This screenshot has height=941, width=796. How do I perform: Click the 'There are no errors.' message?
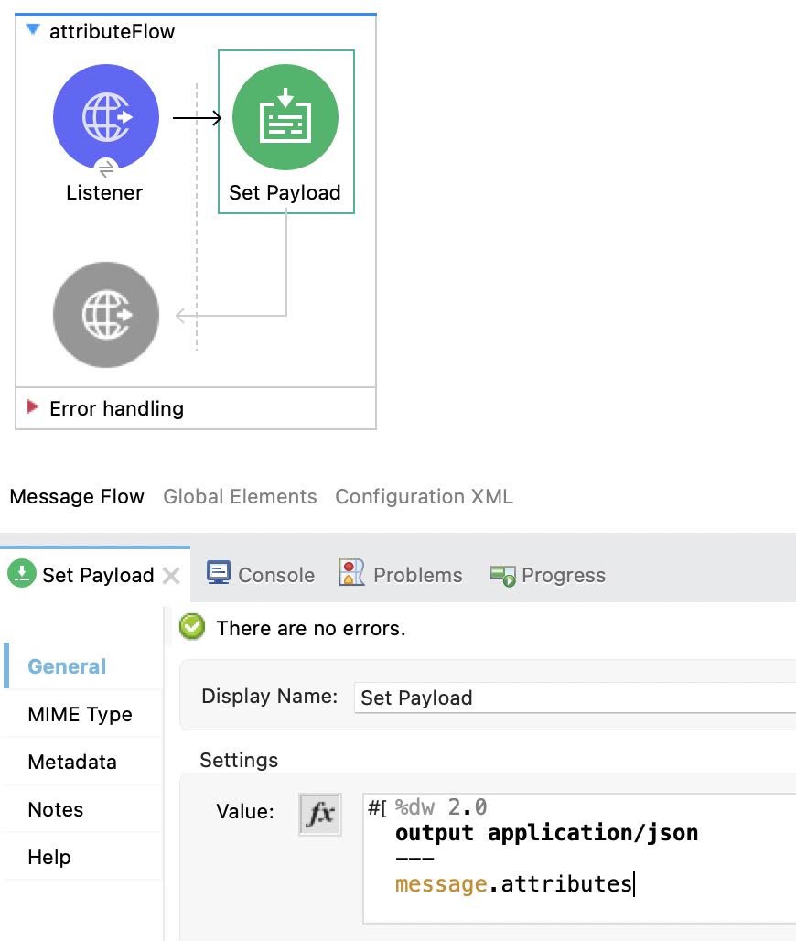pyautogui.click(x=311, y=628)
